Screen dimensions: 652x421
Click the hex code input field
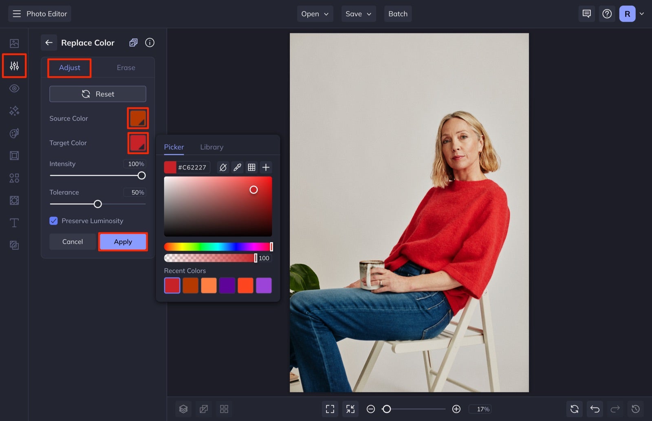[x=192, y=167]
